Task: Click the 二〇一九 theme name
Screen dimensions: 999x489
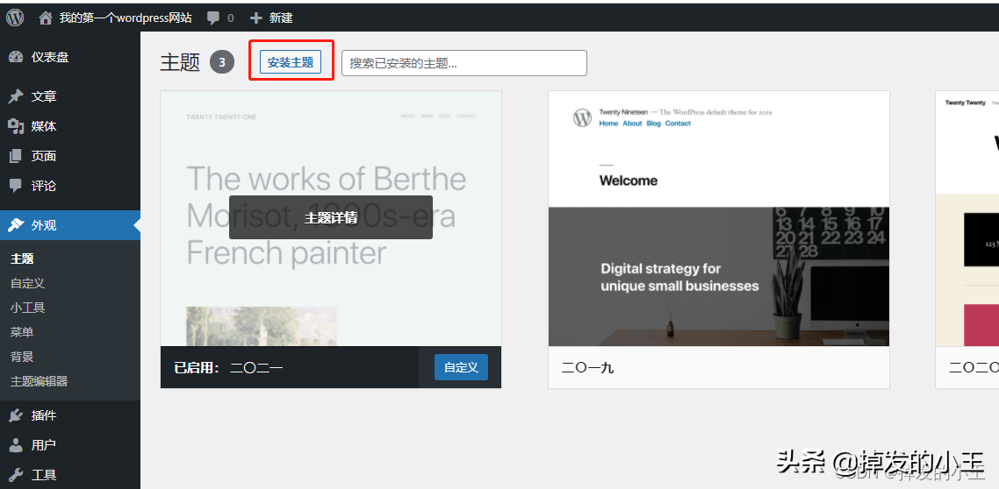Action: [x=588, y=367]
